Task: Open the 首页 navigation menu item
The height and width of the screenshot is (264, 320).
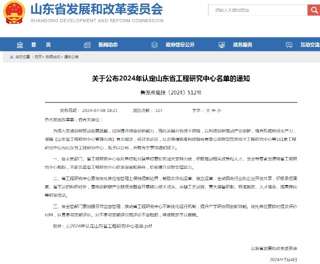Action: point(41,44)
